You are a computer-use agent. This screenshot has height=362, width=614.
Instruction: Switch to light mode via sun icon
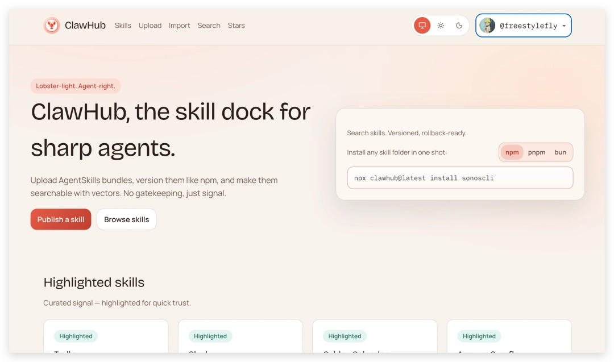pos(441,25)
